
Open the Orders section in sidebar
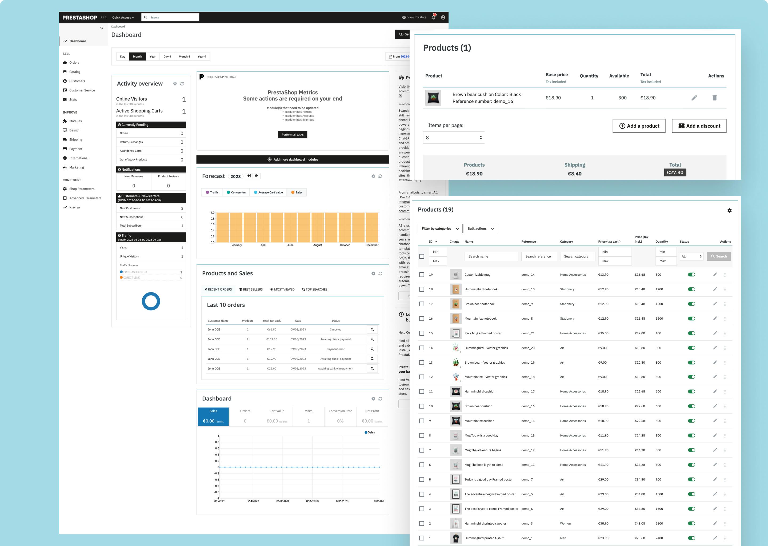pos(74,63)
